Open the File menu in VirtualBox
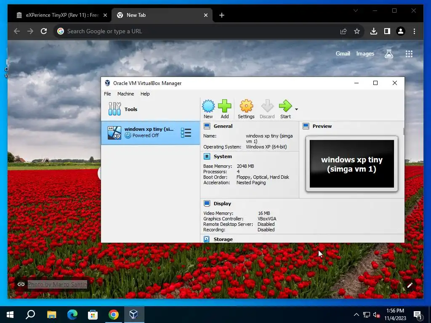 pos(107,94)
